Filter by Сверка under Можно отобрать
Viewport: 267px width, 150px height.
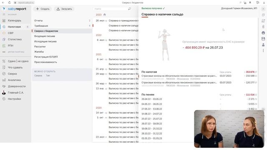pos(38,76)
